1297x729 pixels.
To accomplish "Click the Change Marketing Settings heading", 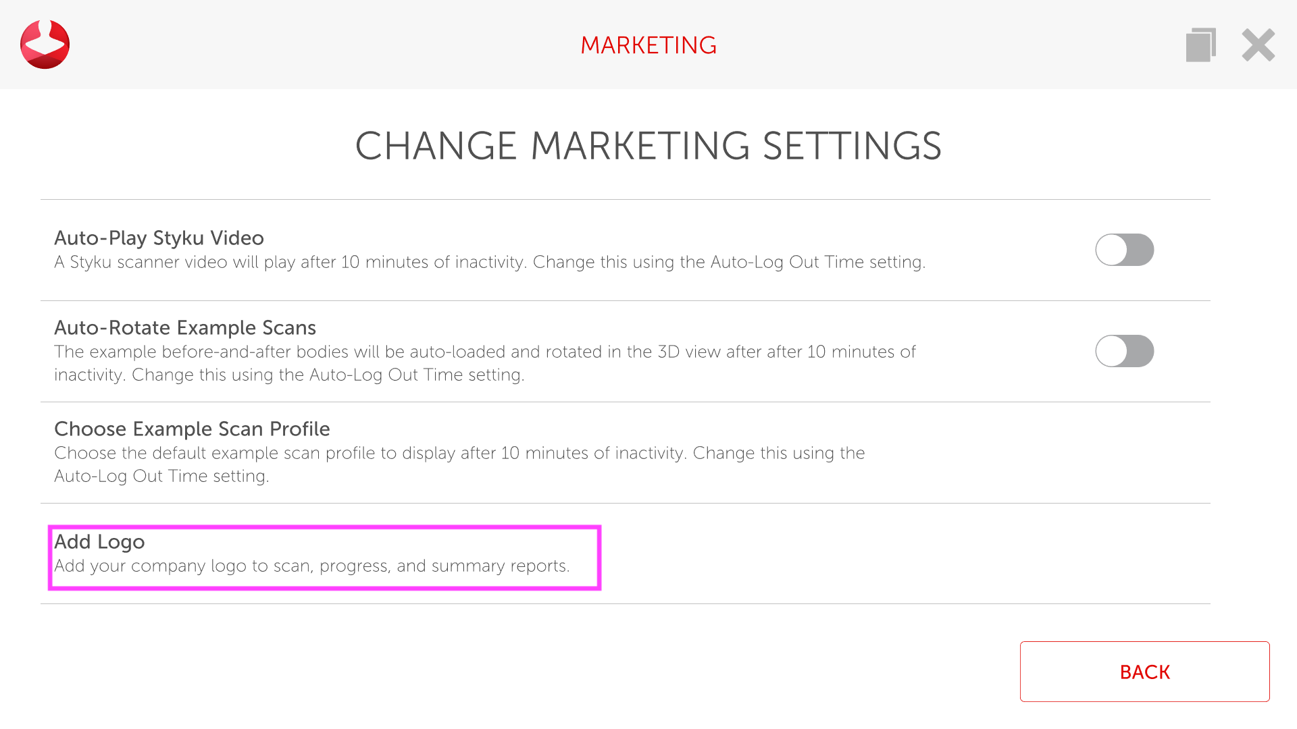I will click(x=648, y=146).
